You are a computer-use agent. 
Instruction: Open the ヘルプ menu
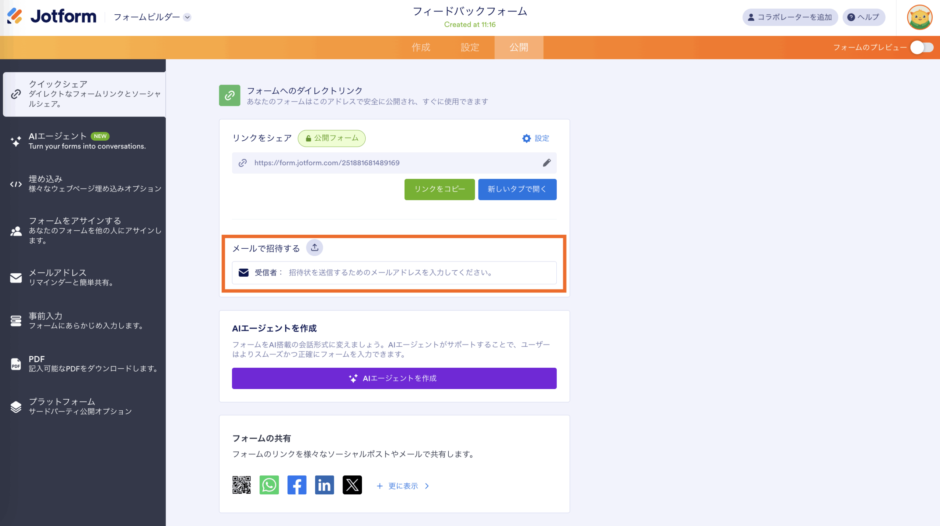[x=864, y=17]
